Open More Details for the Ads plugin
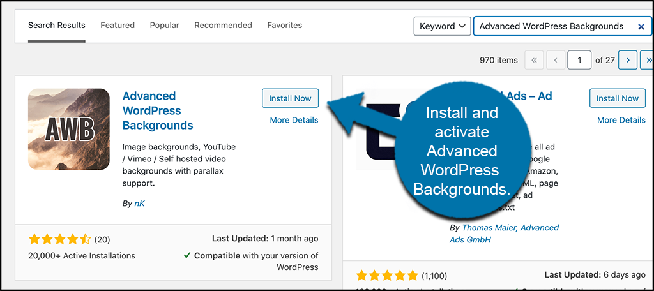The height and width of the screenshot is (291, 654). [621, 120]
